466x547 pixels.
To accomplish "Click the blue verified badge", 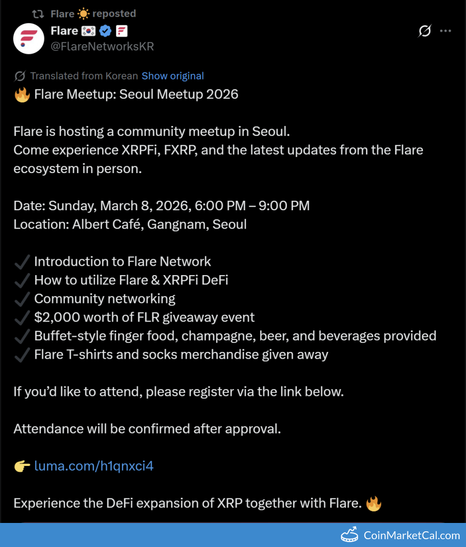I will pyautogui.click(x=105, y=31).
